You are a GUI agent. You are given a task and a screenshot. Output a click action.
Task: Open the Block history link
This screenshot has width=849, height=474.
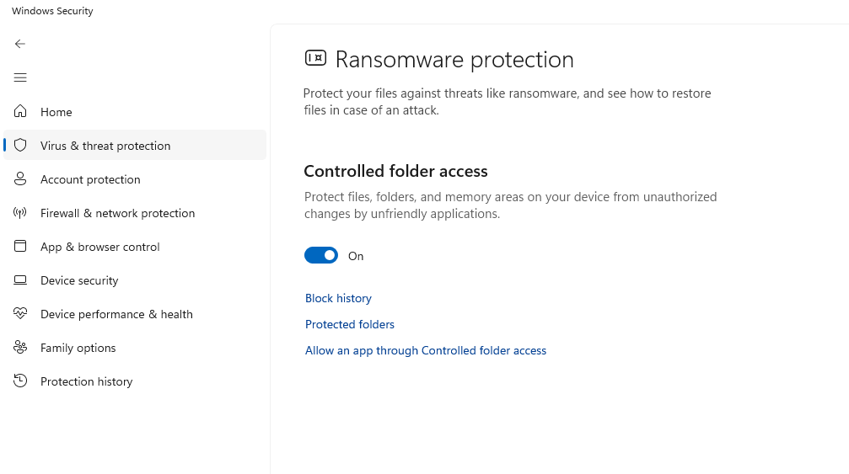338,298
